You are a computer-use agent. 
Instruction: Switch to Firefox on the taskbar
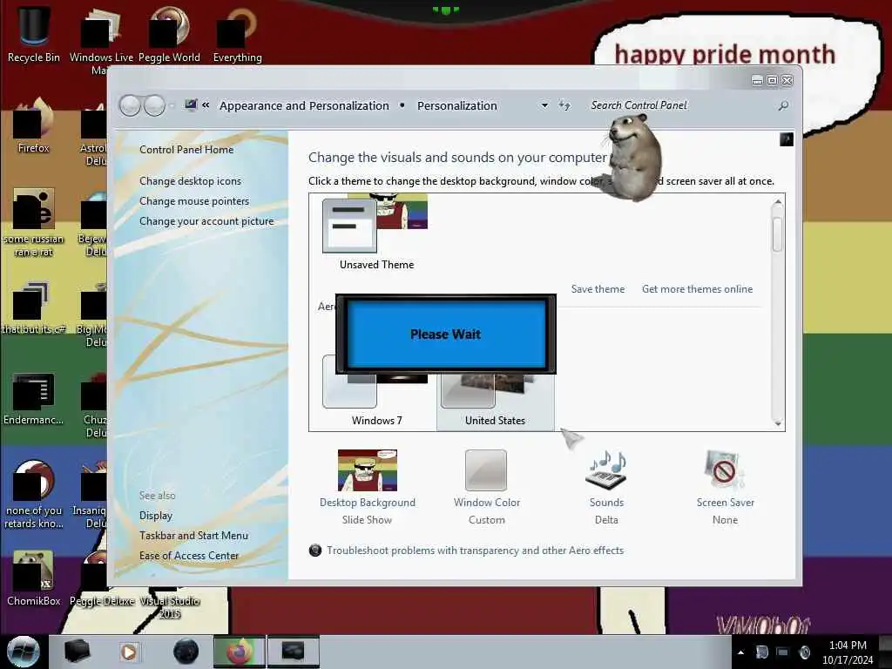point(240,652)
